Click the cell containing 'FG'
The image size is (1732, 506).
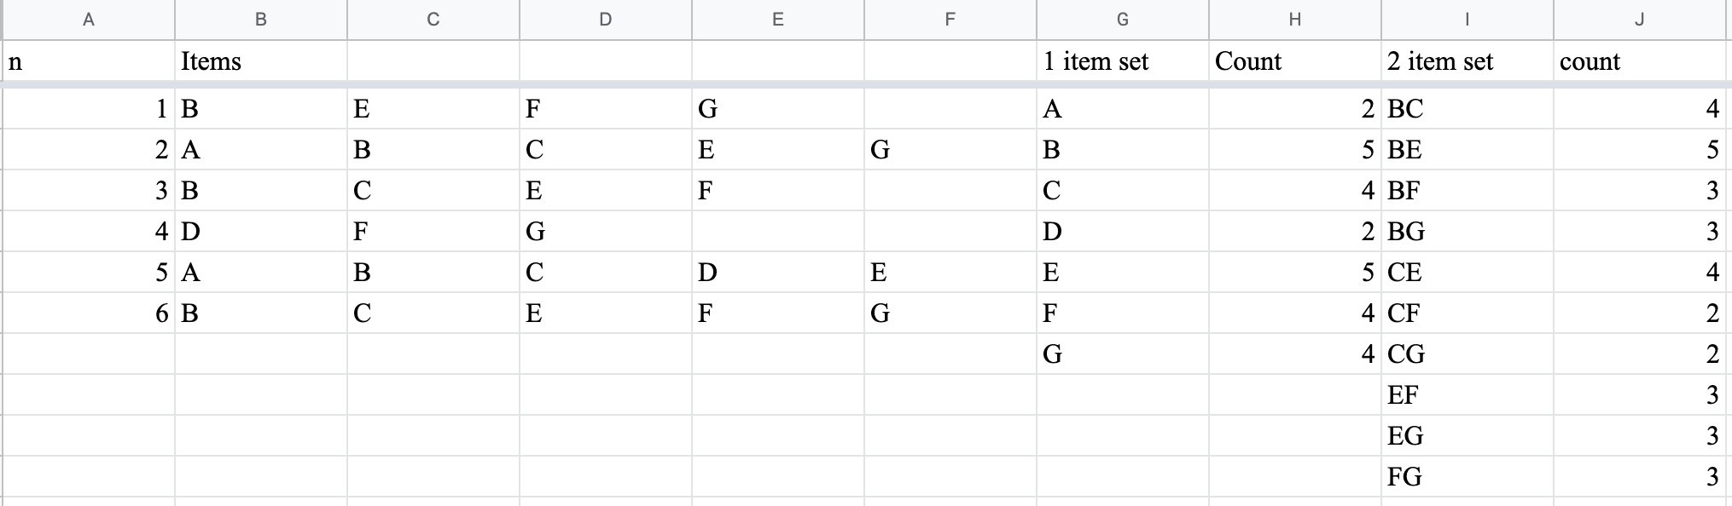pyautogui.click(x=1468, y=477)
